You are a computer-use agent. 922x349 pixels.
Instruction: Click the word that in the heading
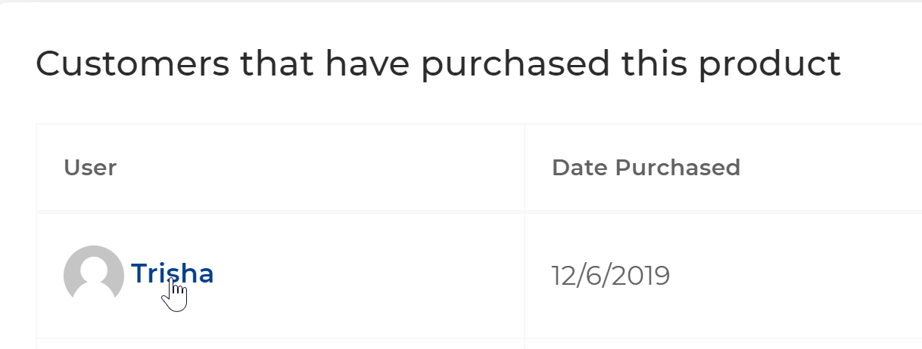[x=278, y=64]
